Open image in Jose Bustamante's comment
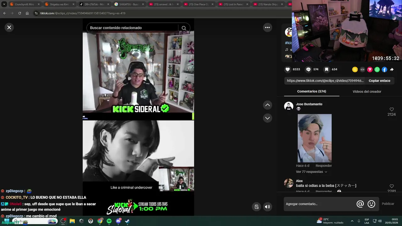 [314, 138]
